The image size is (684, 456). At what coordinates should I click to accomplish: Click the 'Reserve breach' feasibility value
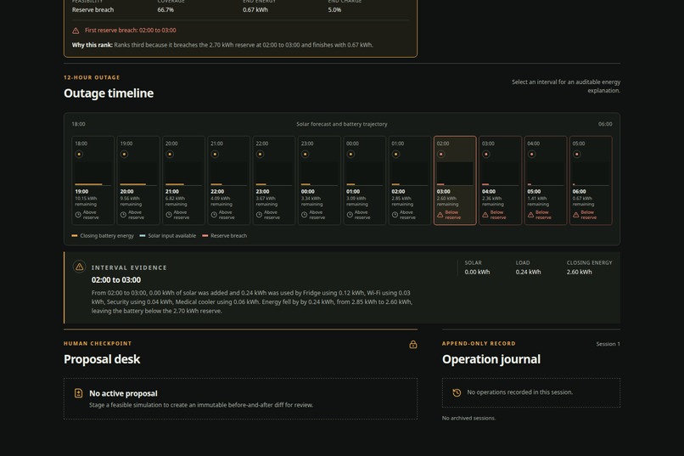coord(93,9)
